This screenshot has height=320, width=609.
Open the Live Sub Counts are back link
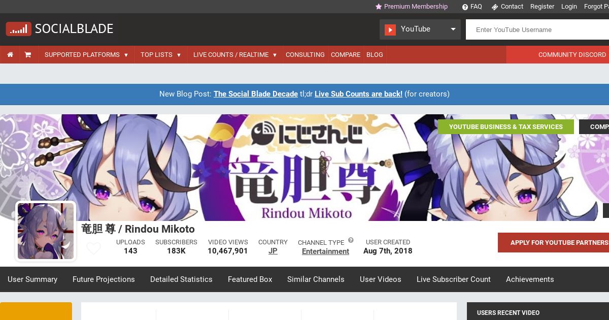358,94
